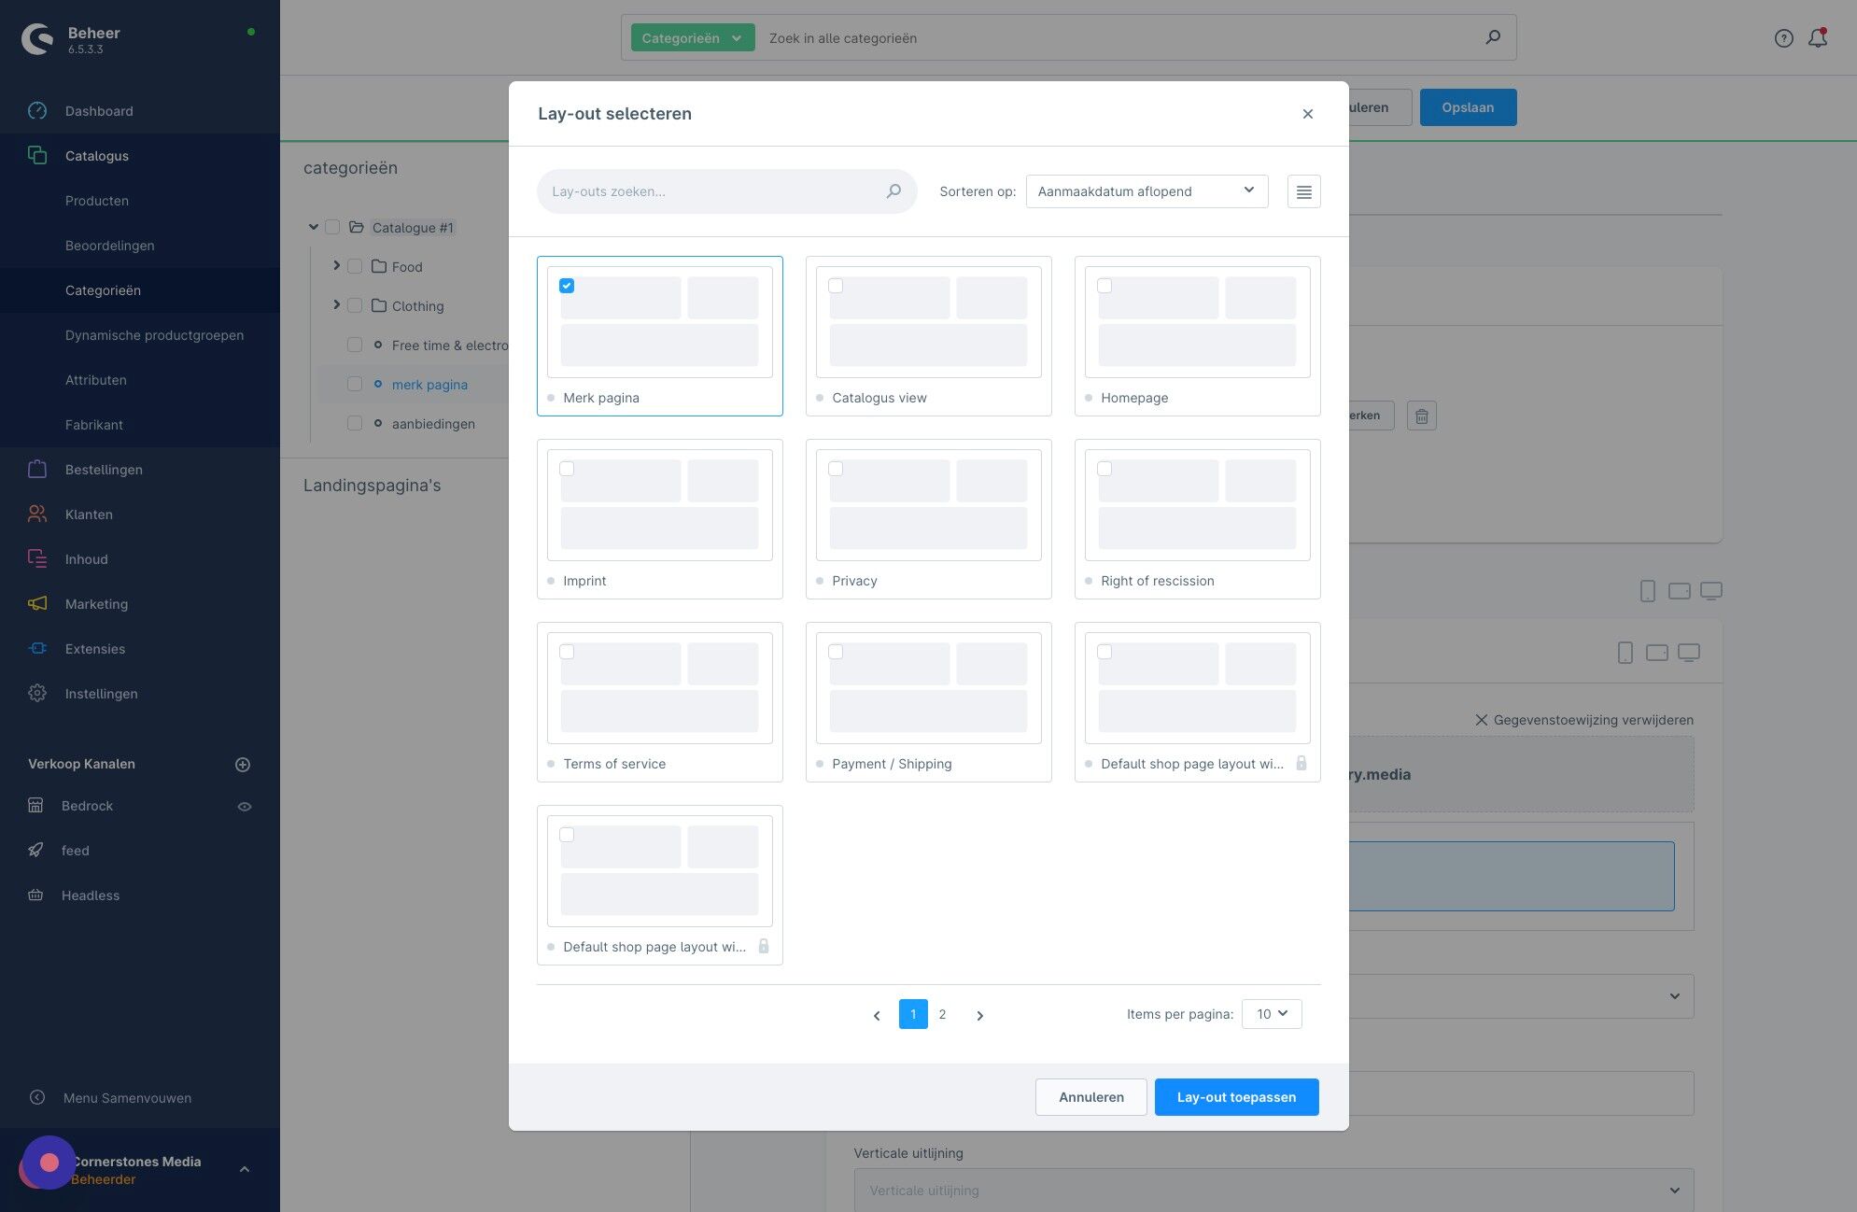Click the layout search magnifier icon
This screenshot has height=1212, width=1857.
coord(893,190)
